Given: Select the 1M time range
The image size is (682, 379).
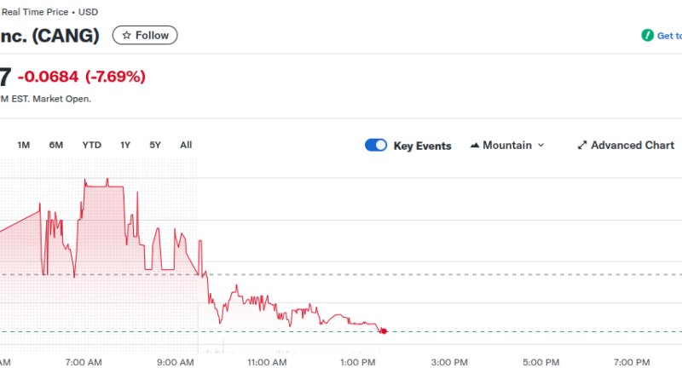Looking at the screenshot, I should [24, 145].
